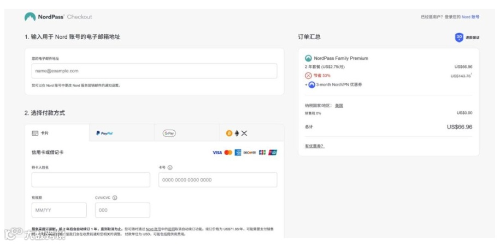Click the NordVPN coupon icon
500x244 pixels.
click(312, 85)
